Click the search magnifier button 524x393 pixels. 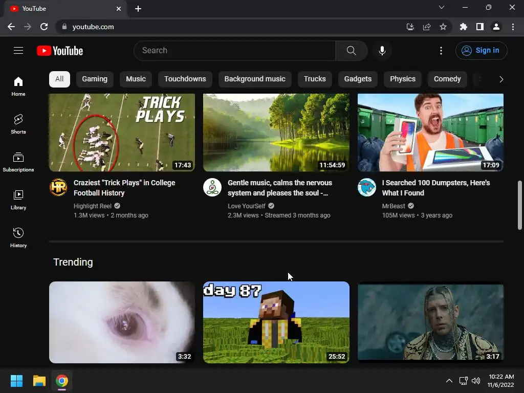pos(351,51)
